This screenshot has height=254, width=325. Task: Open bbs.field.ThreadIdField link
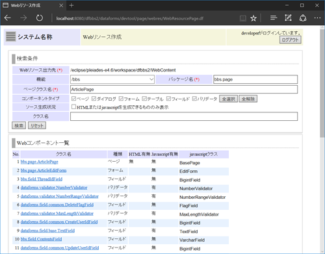point(42,179)
